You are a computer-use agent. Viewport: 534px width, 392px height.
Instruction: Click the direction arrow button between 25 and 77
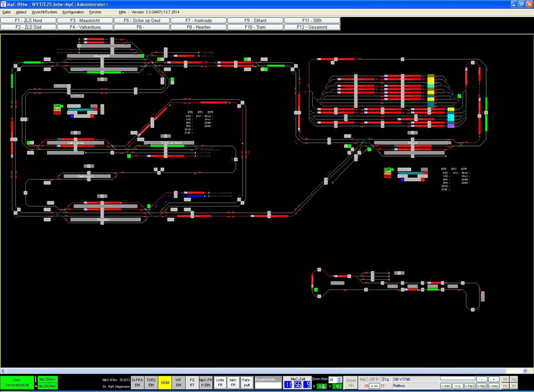pyautogui.click(x=374, y=386)
